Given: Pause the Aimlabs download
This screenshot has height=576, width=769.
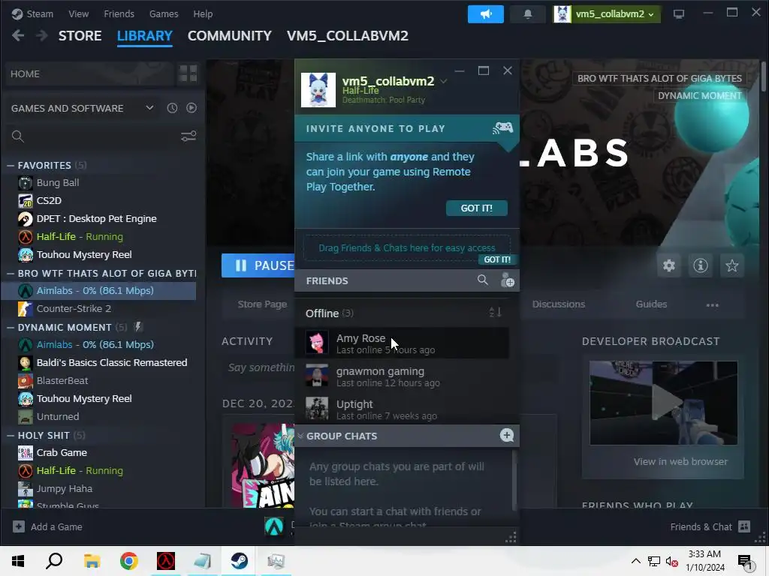Looking at the screenshot, I should coord(258,265).
